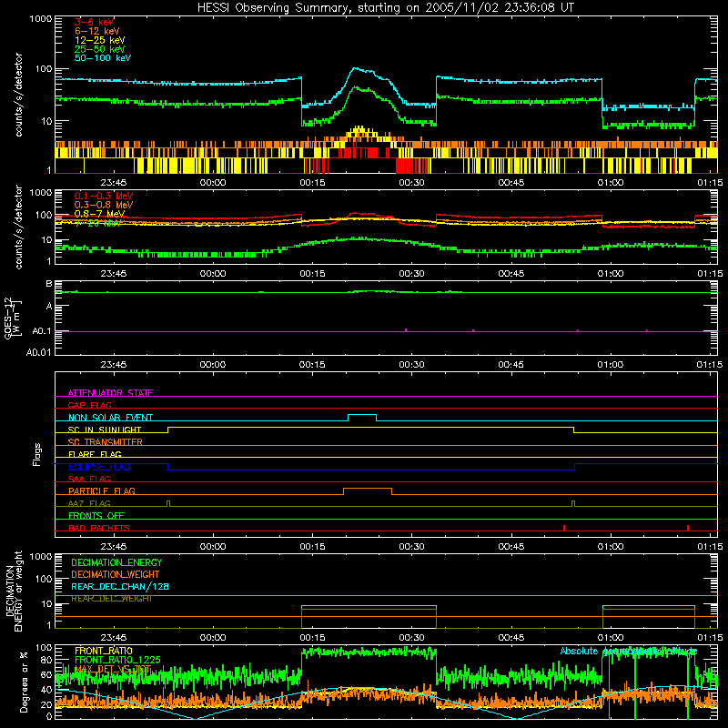Click the A0.1 tick label on GOES axis
The image size is (728, 728).
point(42,331)
